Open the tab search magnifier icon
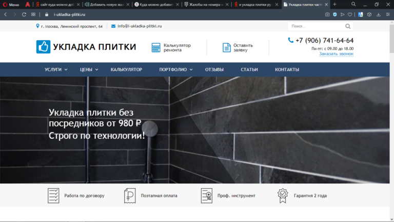 [353, 4]
